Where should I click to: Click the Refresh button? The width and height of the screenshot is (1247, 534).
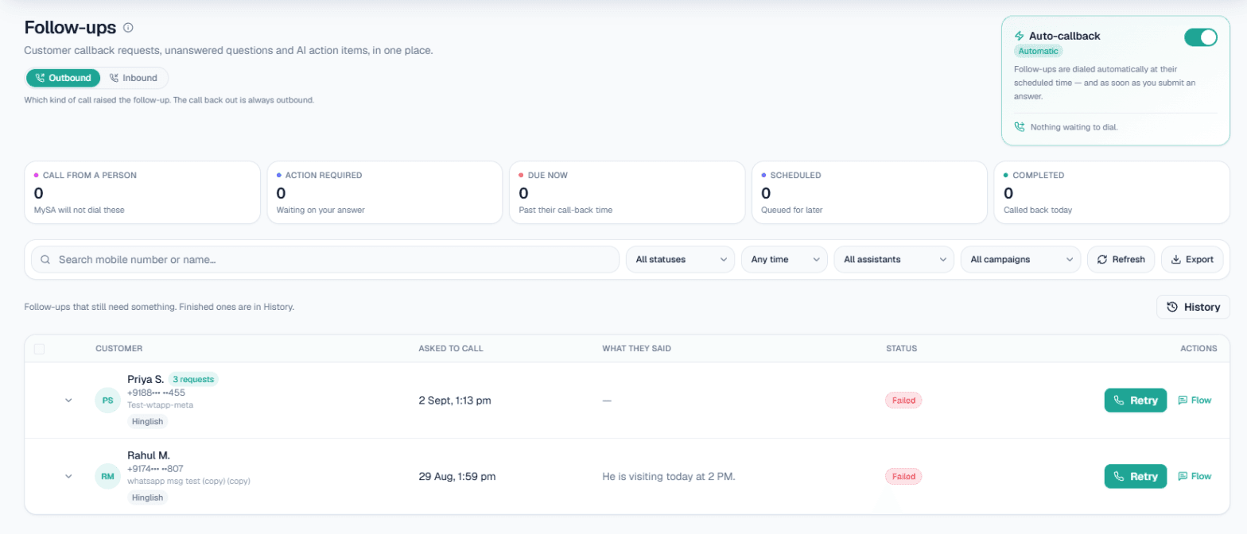pos(1121,260)
